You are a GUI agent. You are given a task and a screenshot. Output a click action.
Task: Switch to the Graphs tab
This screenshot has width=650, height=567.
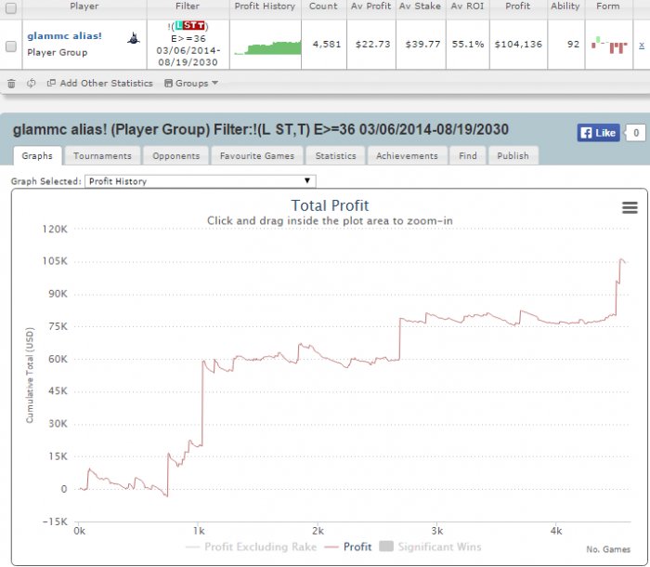click(37, 155)
